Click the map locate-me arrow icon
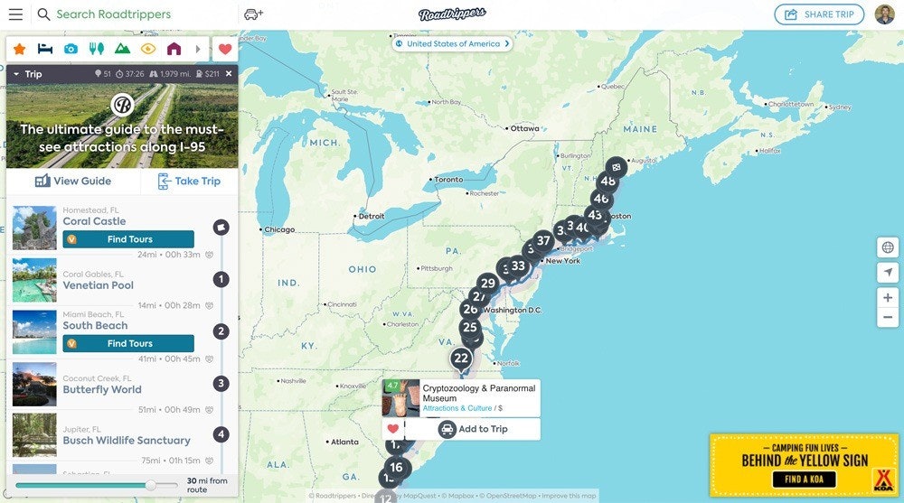 point(888,273)
